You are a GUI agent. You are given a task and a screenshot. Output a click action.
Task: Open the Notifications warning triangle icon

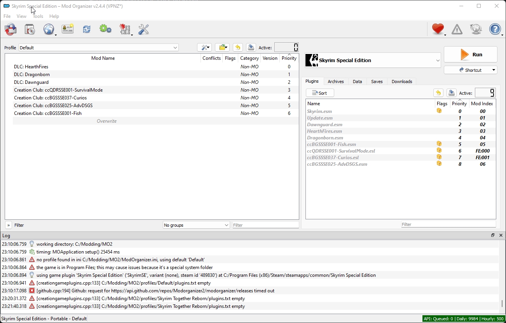tap(457, 30)
